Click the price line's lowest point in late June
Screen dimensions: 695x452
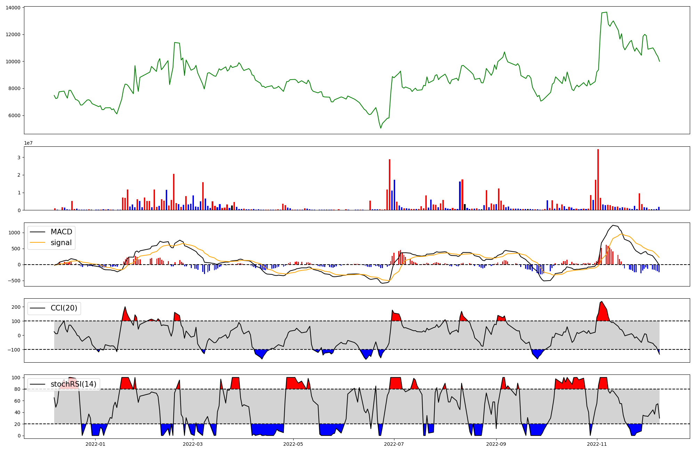tap(381, 128)
